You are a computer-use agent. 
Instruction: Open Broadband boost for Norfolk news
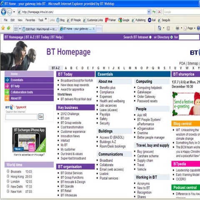tap(77, 80)
